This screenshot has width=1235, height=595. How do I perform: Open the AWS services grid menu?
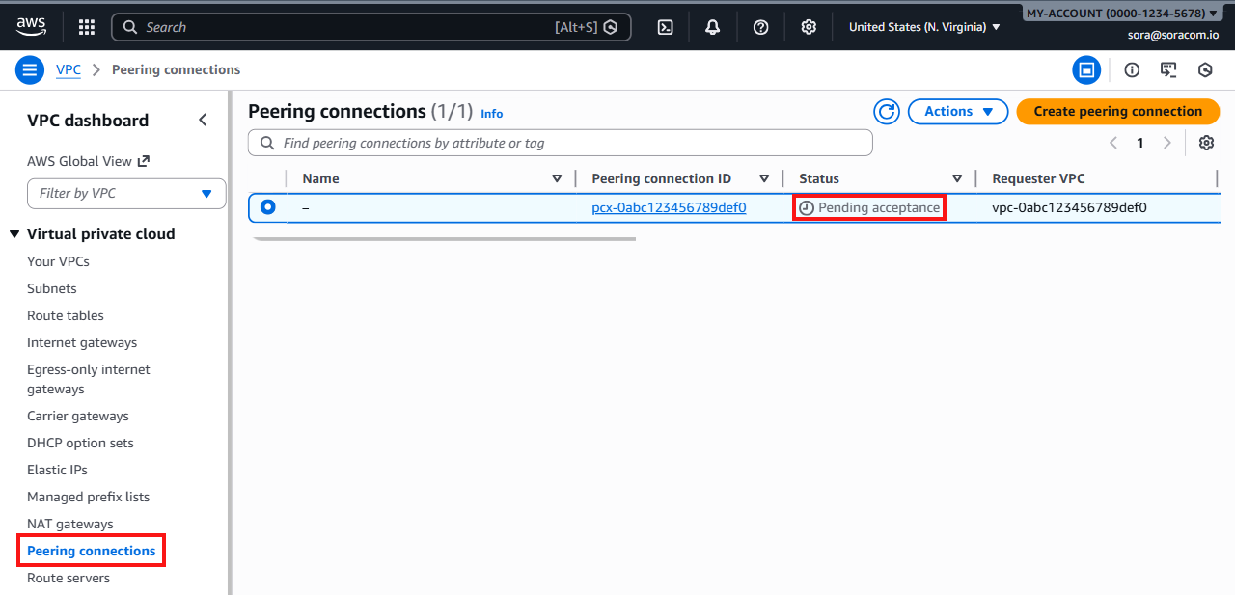click(x=86, y=27)
